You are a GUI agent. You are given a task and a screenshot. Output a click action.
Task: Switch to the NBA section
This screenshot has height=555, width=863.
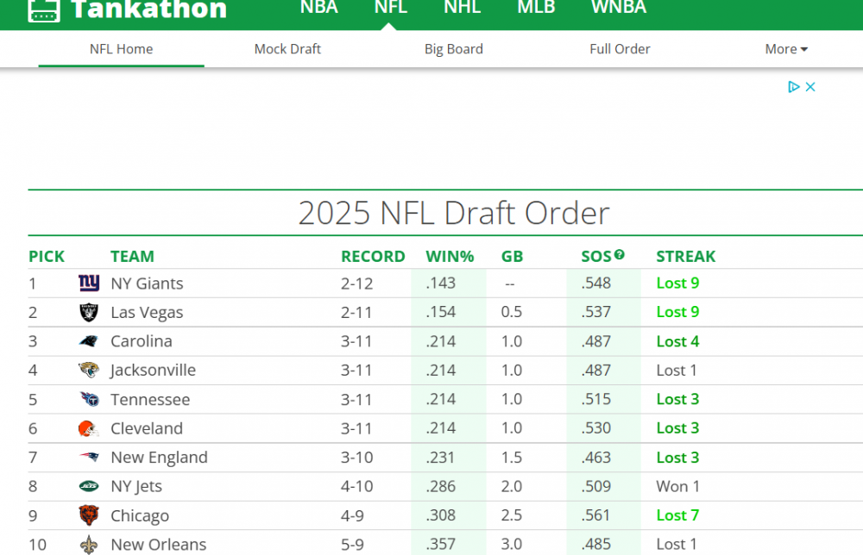click(318, 9)
